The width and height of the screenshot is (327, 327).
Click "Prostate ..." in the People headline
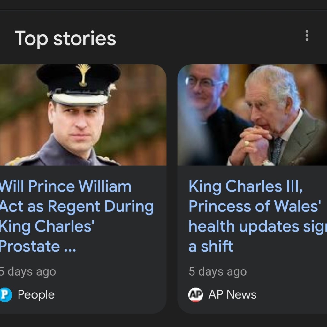(x=37, y=246)
